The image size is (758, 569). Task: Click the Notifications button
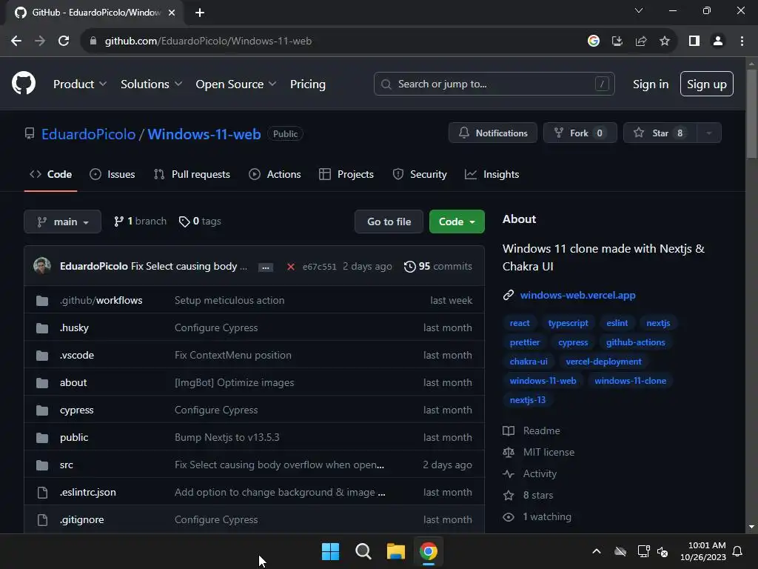(x=492, y=133)
